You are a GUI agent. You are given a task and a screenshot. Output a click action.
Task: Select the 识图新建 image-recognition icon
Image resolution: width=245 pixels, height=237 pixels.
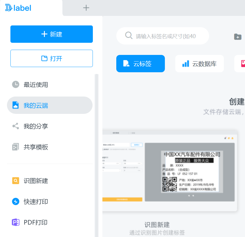(x=15, y=180)
